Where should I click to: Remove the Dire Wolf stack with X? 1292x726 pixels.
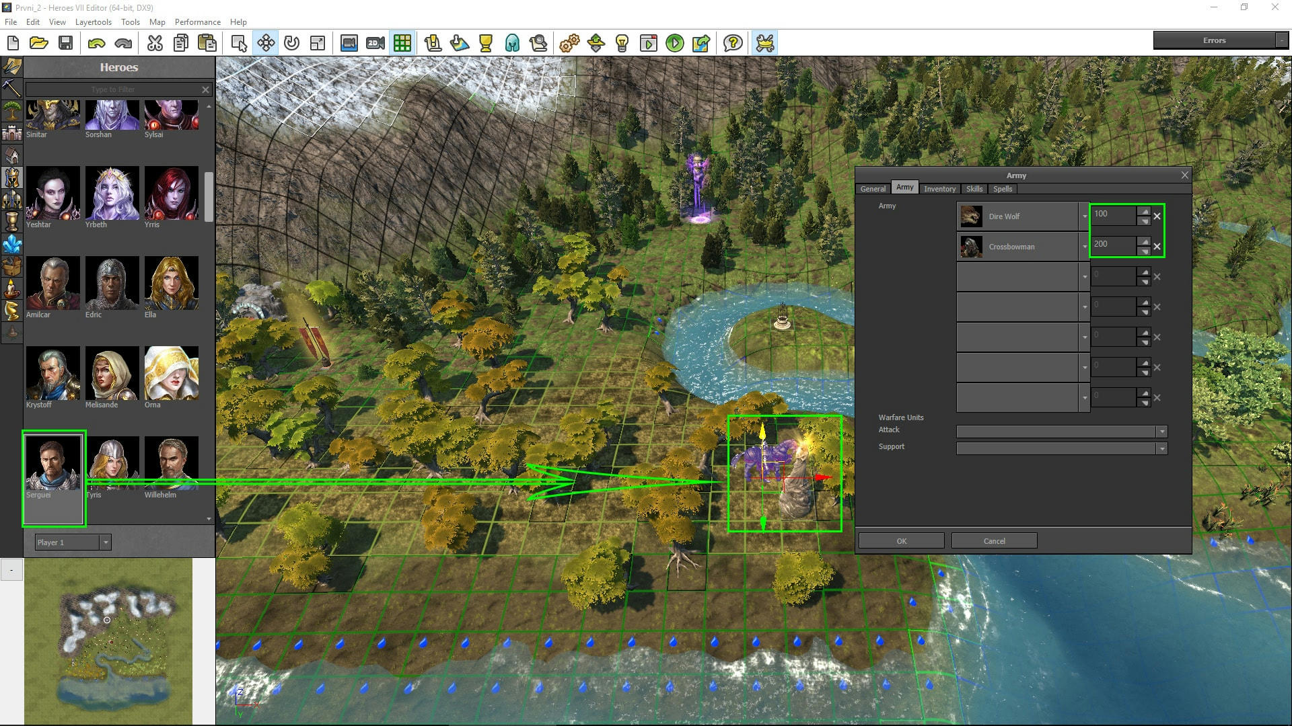[x=1157, y=216]
